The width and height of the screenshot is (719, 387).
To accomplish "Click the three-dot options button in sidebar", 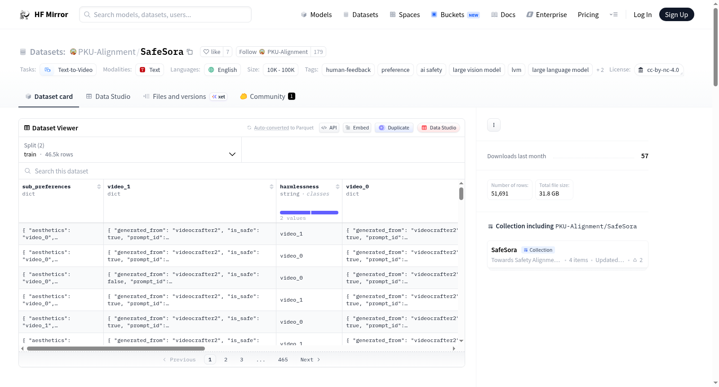I will click(494, 125).
